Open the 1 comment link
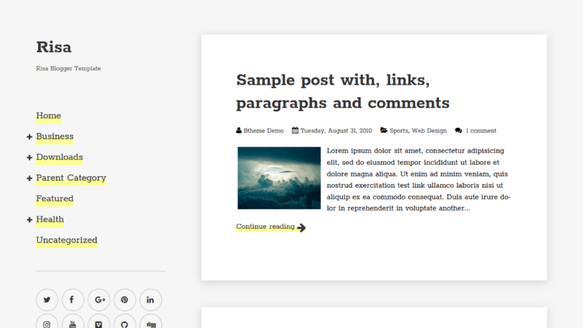This screenshot has height=328, width=583. pyautogui.click(x=481, y=131)
